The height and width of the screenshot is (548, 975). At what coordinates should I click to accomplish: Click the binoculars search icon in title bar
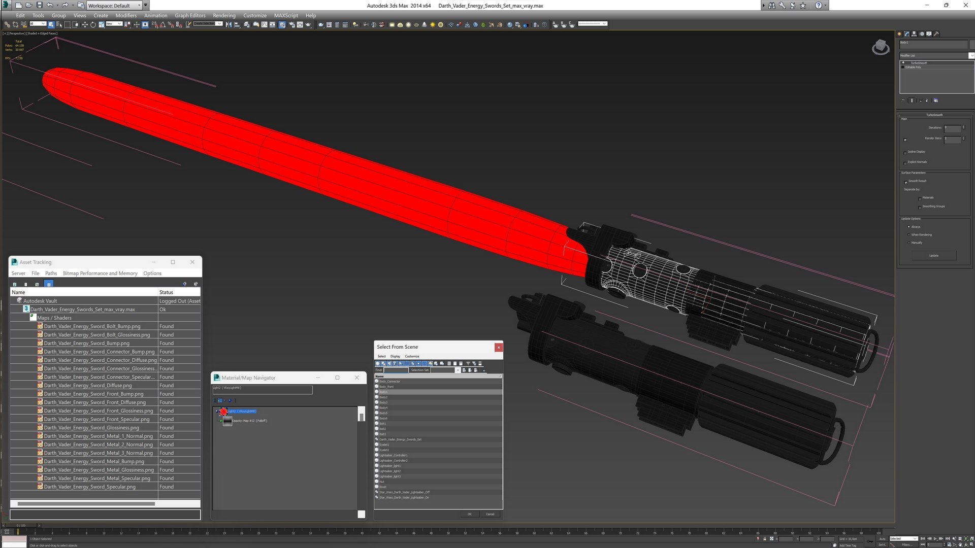772,5
